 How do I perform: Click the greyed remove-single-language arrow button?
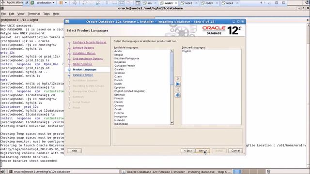click(x=178, y=89)
